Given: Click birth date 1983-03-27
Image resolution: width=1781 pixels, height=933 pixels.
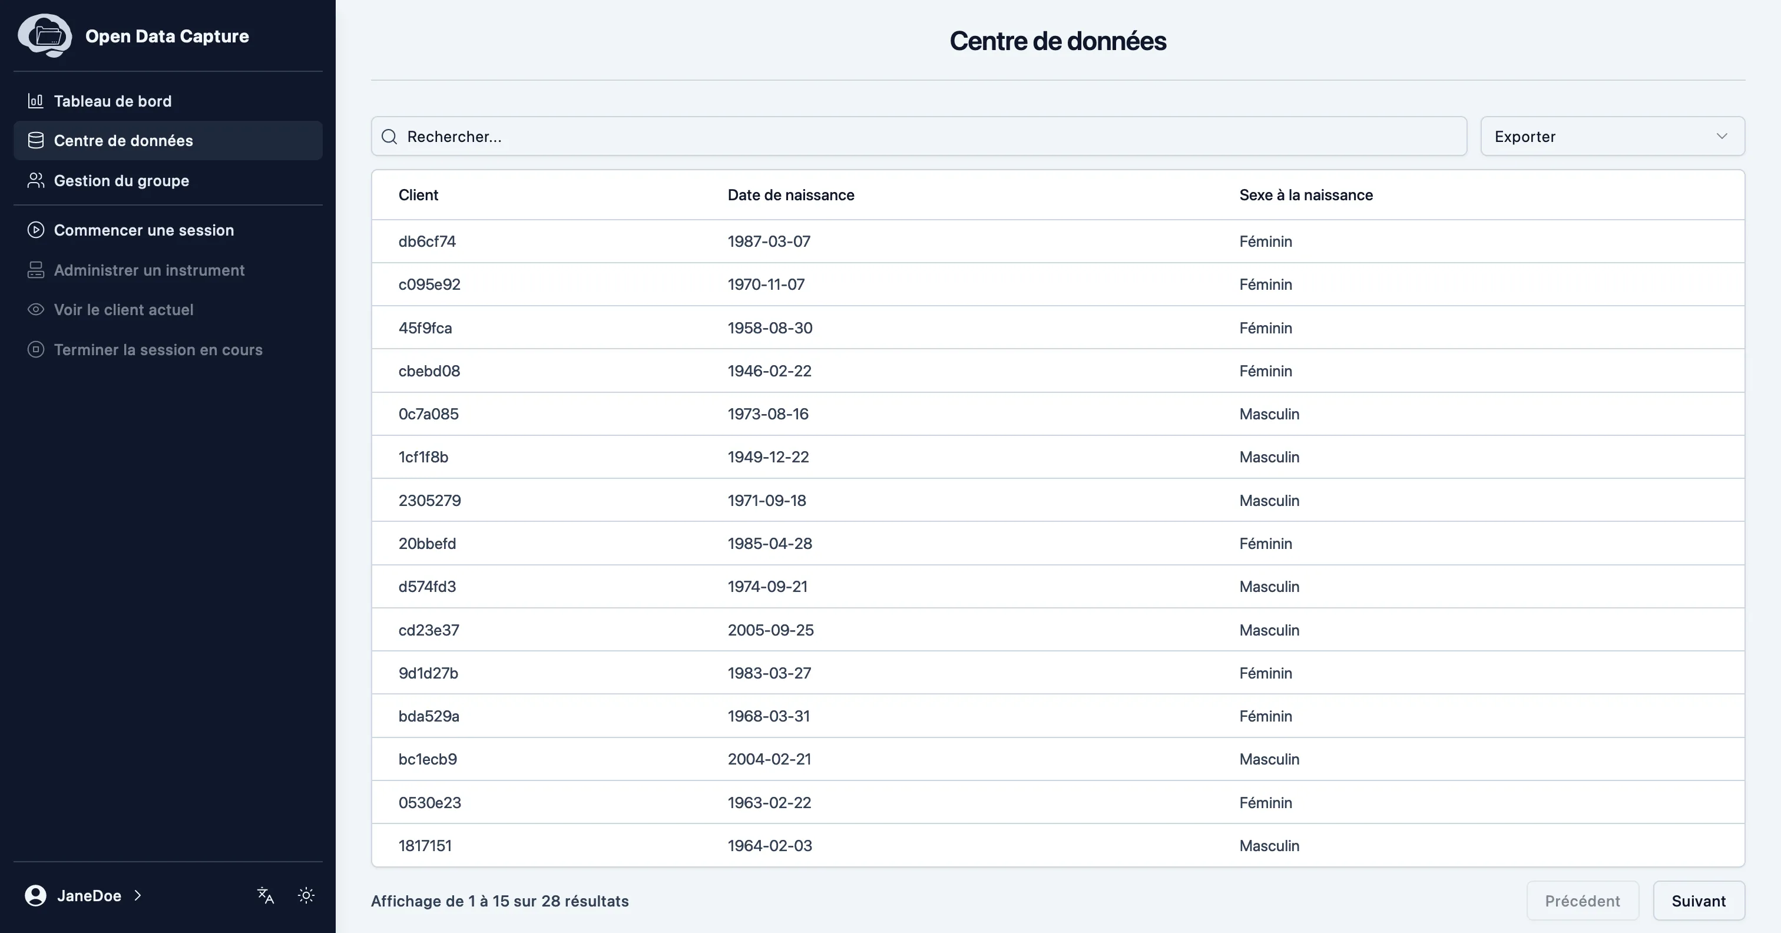Looking at the screenshot, I should (770, 673).
